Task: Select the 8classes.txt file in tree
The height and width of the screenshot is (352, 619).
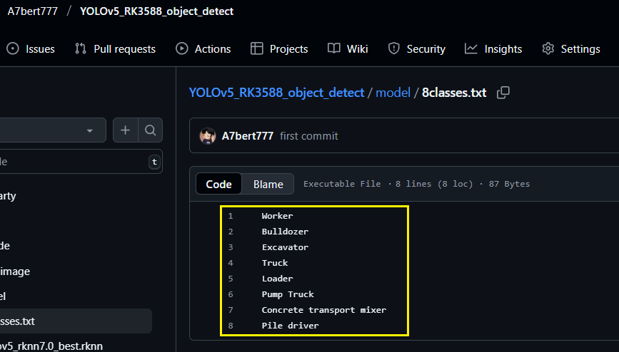Action: pyautogui.click(x=75, y=321)
